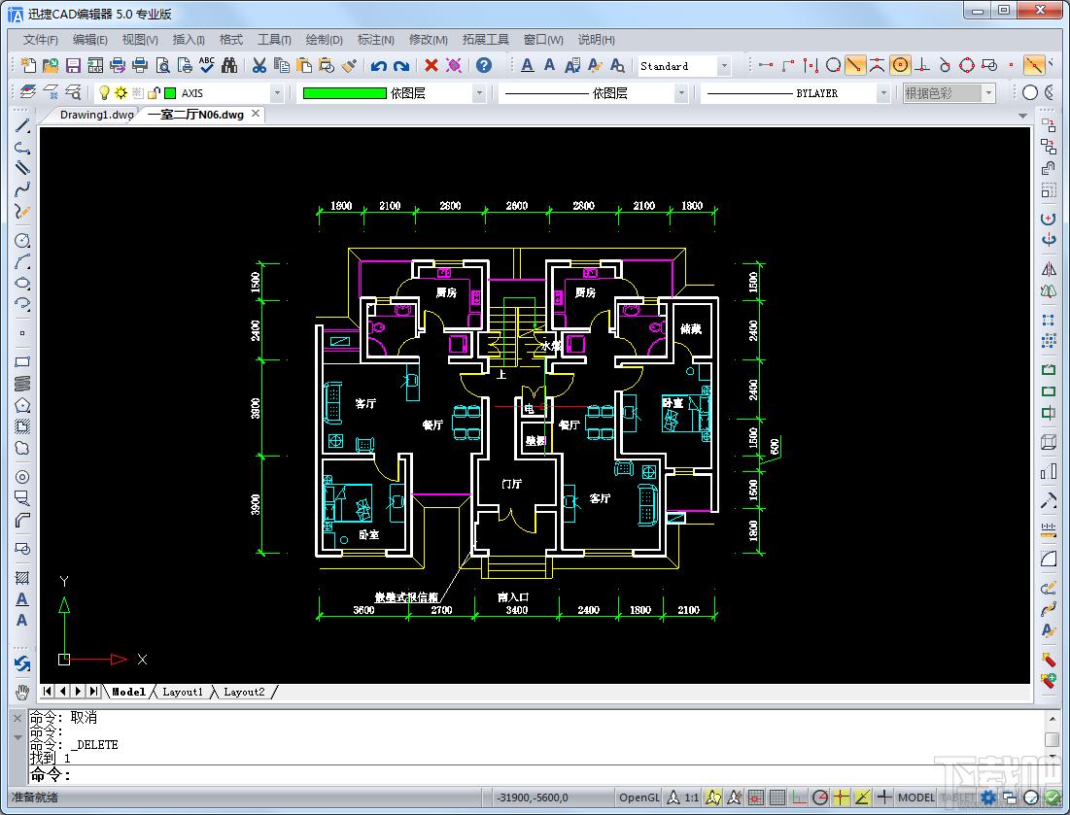Switch to the Layout2 tab
The width and height of the screenshot is (1070, 815).
pos(244,692)
